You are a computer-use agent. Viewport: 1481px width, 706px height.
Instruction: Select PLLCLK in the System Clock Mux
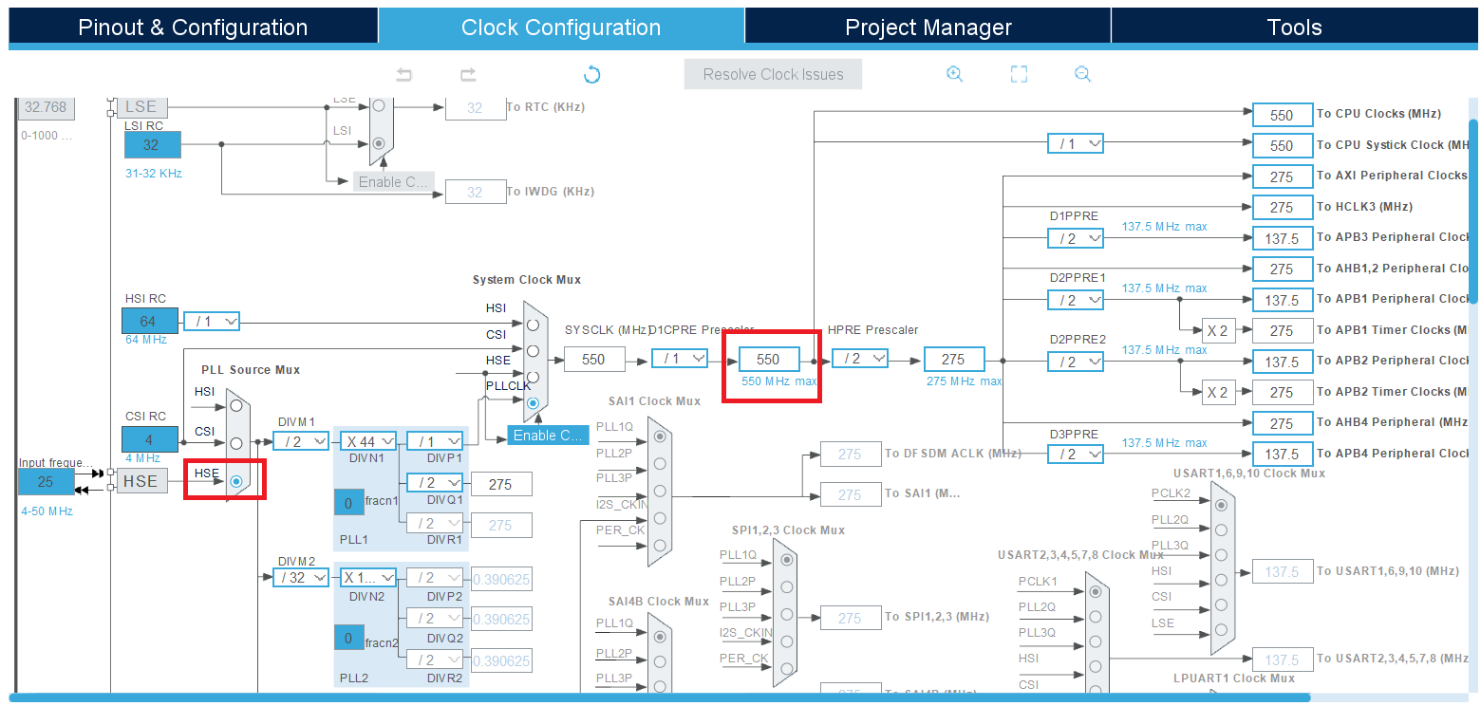click(x=533, y=403)
